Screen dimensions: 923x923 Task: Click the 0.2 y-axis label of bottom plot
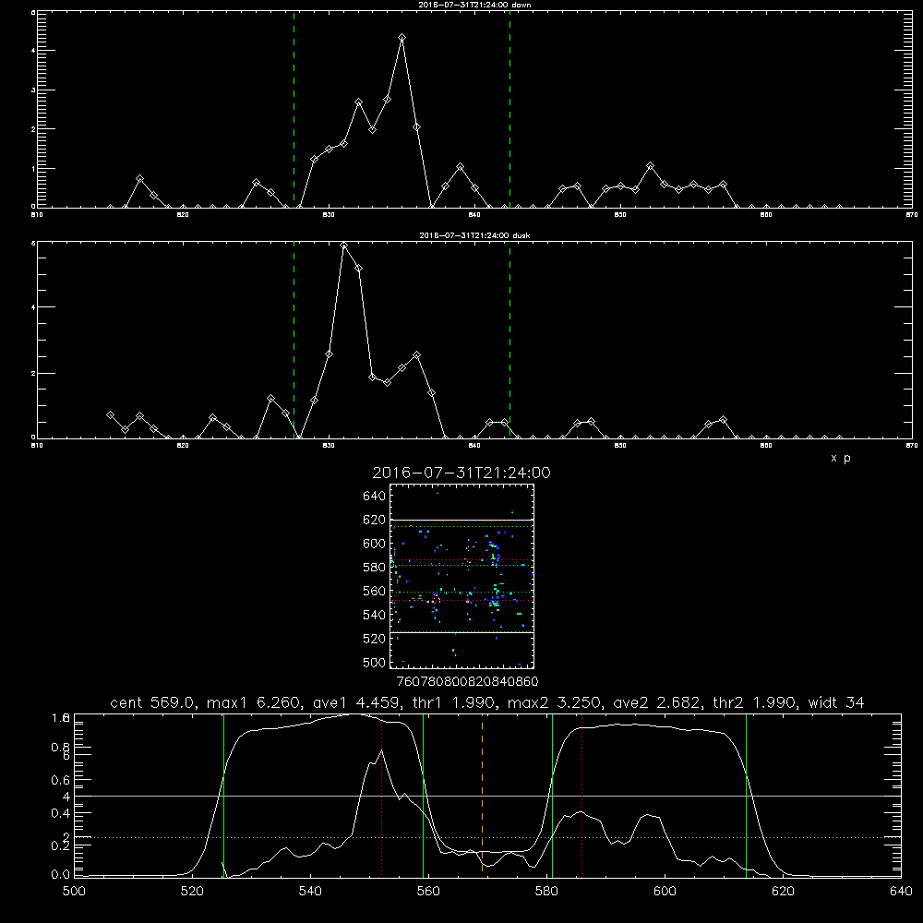60,845
